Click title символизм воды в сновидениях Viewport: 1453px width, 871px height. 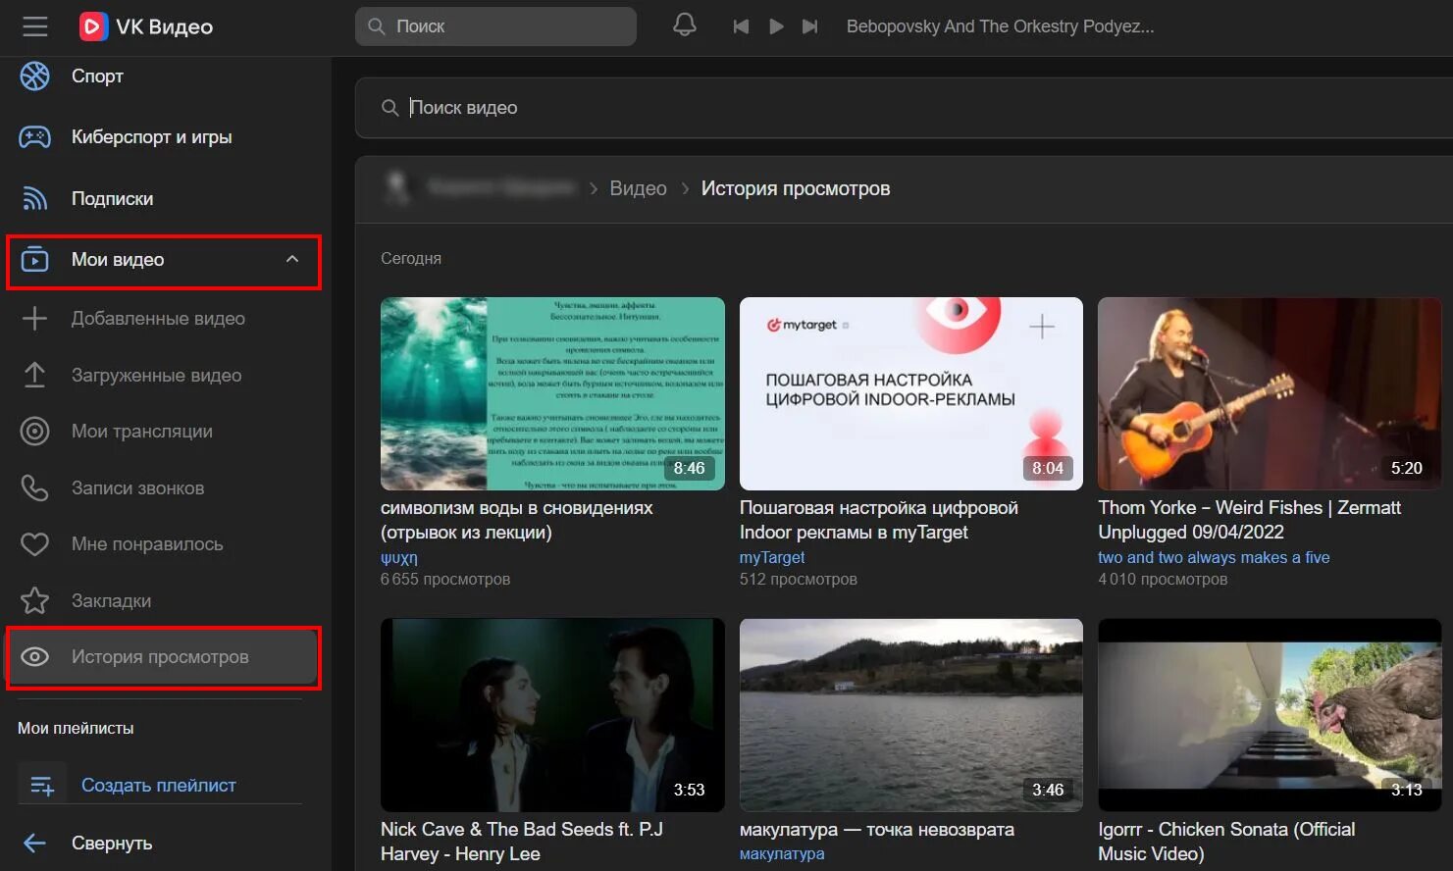point(517,520)
